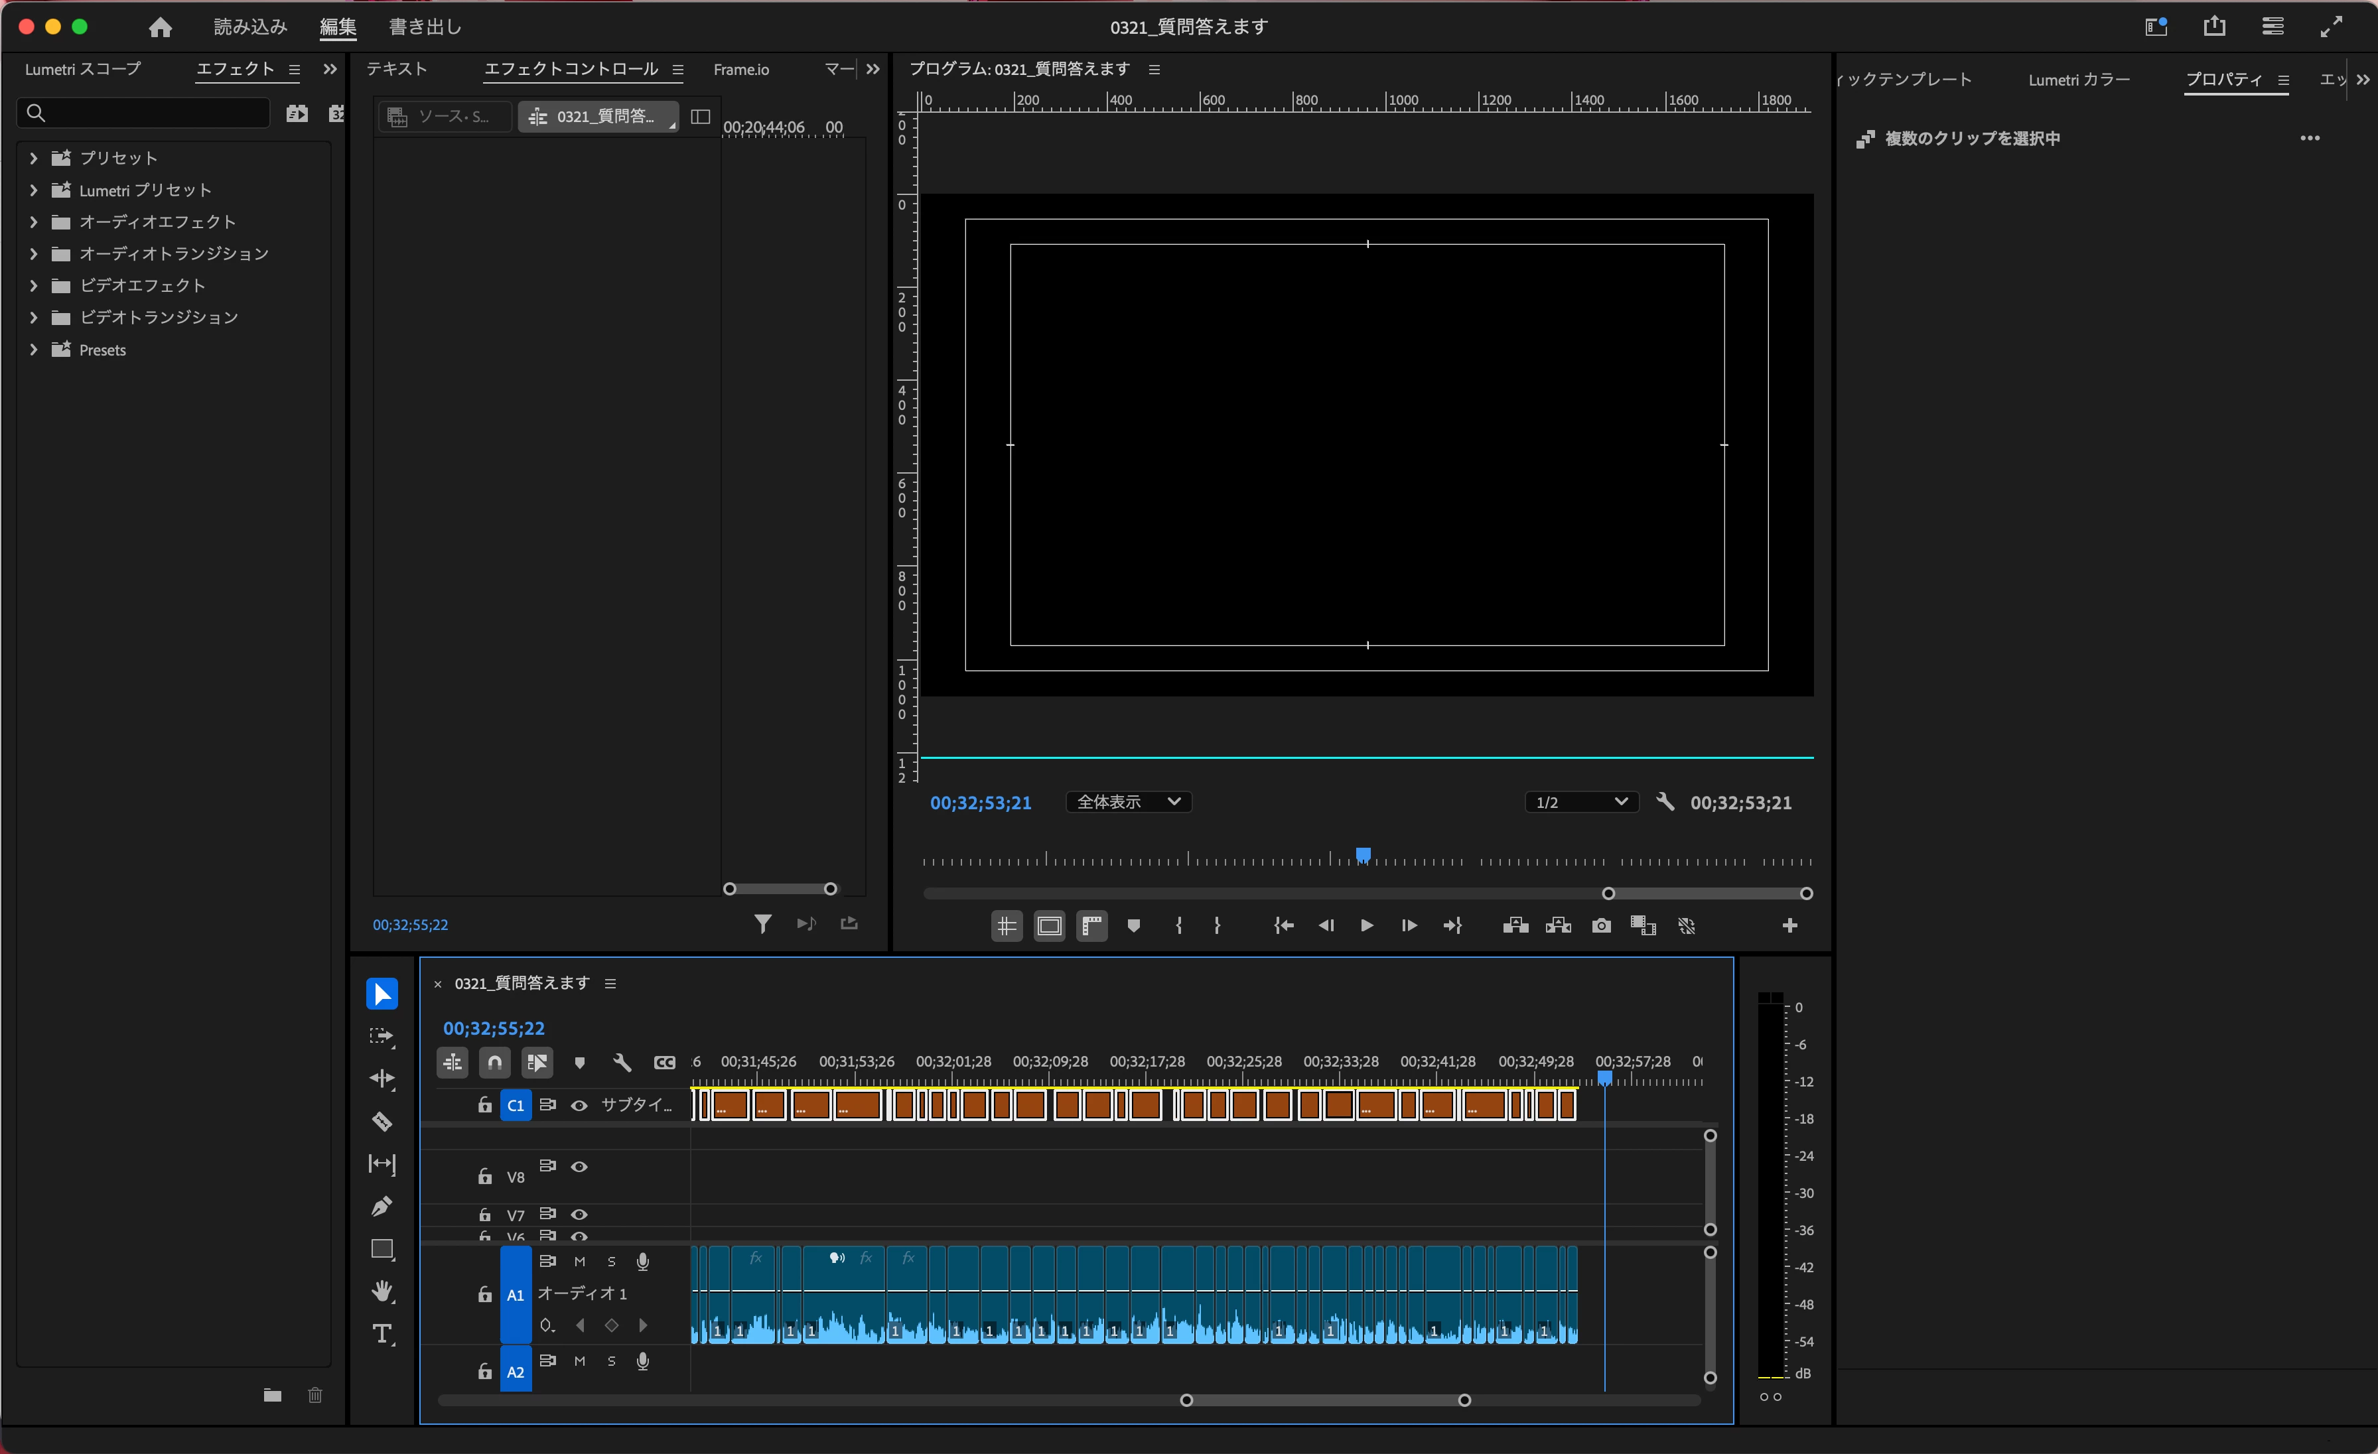Click the program monitor playhead marker
This screenshot has height=1454, width=2378.
tap(1363, 855)
